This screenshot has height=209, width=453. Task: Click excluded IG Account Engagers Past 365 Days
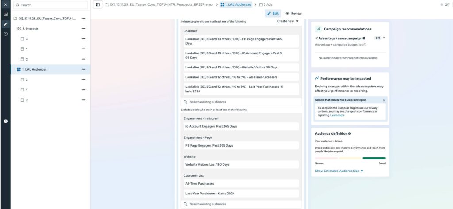coord(241,126)
